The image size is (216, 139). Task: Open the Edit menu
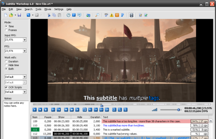coord(11,9)
